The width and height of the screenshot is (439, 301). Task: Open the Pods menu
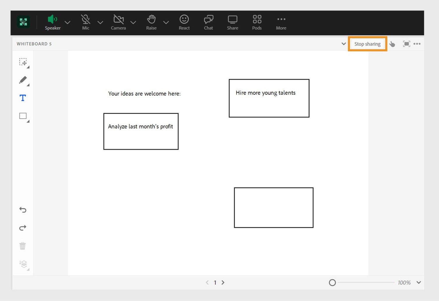coord(257,22)
